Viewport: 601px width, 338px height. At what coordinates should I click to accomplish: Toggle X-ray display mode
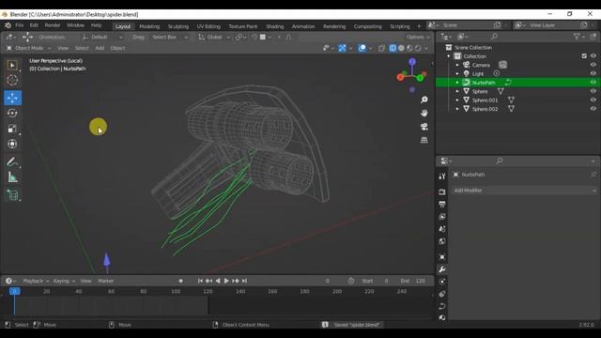pos(381,48)
